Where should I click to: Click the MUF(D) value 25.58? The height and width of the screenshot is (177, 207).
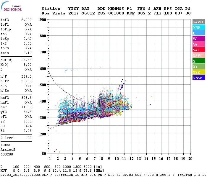pyautogui.click(x=26, y=60)
